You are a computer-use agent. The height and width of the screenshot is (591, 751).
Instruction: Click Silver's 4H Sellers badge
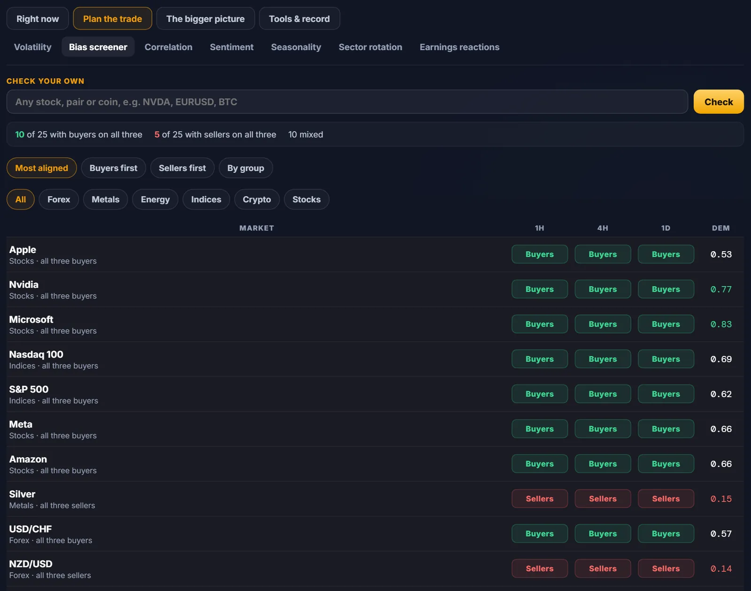pyautogui.click(x=603, y=499)
